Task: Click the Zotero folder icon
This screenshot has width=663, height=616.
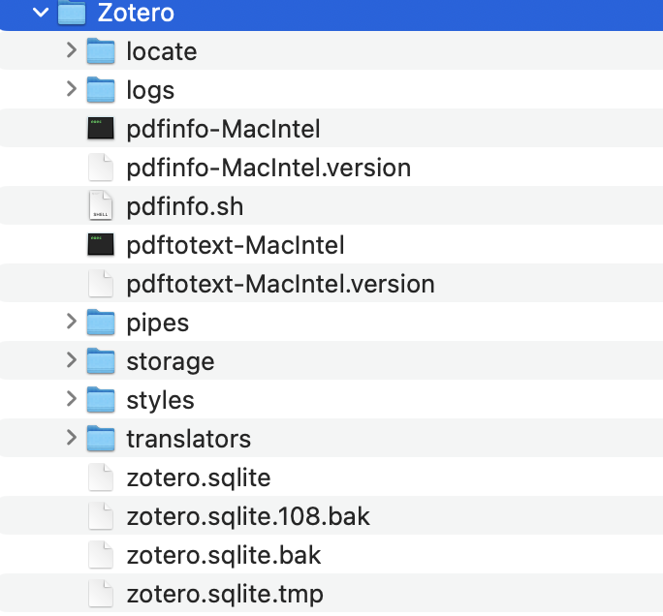Action: tap(72, 13)
